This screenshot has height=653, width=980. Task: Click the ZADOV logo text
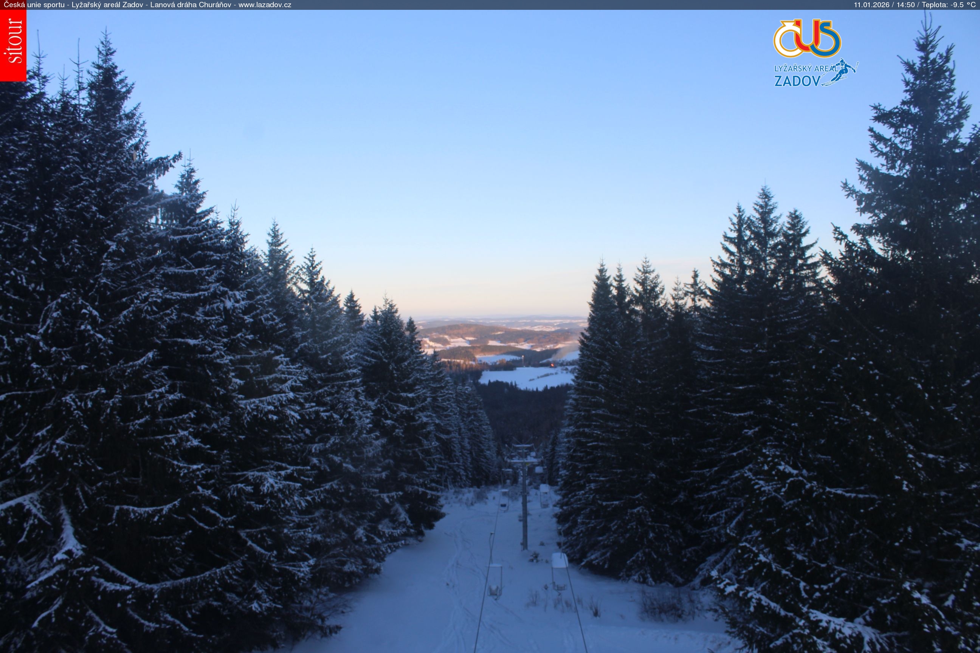click(x=797, y=81)
